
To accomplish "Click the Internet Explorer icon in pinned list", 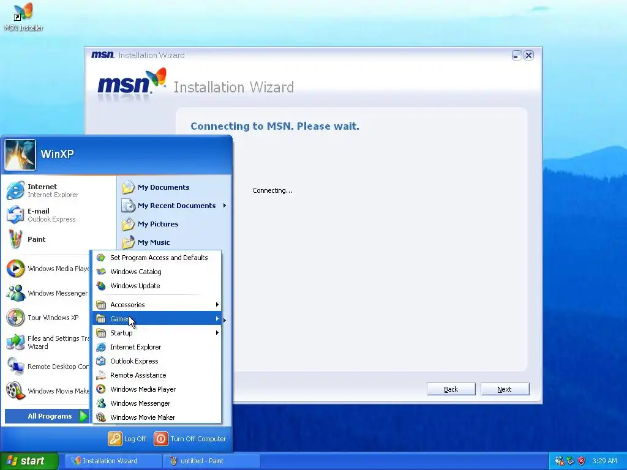I will point(15,190).
